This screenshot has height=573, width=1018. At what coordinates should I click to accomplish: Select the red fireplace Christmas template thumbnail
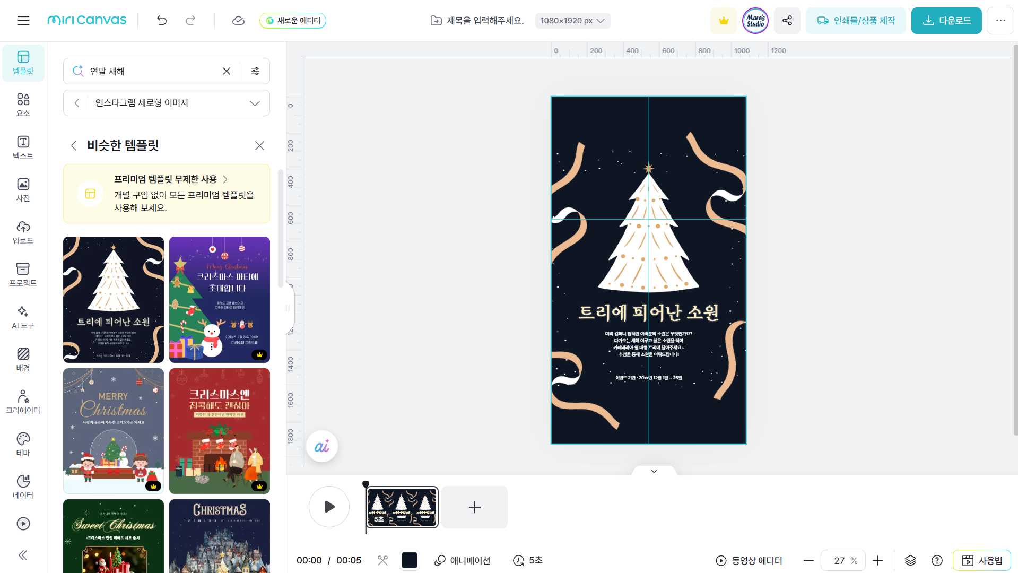click(219, 431)
